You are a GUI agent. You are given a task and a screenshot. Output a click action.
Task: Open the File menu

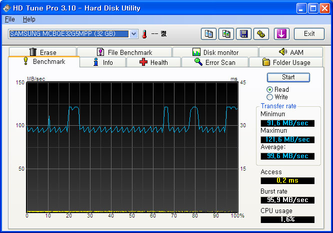(10, 19)
